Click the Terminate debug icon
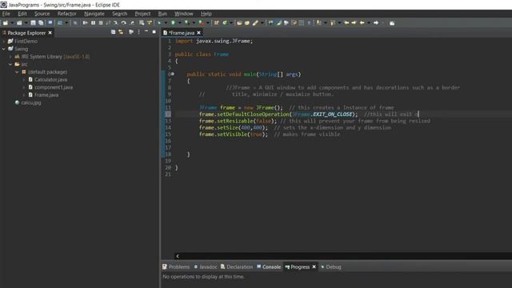Screen dimensions: 512x288 point(101,23)
